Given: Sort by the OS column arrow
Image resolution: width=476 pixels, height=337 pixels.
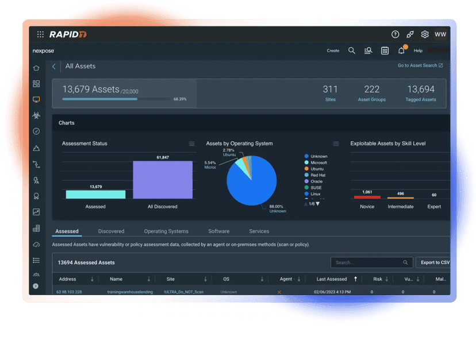Looking at the screenshot, I should 262,279.
